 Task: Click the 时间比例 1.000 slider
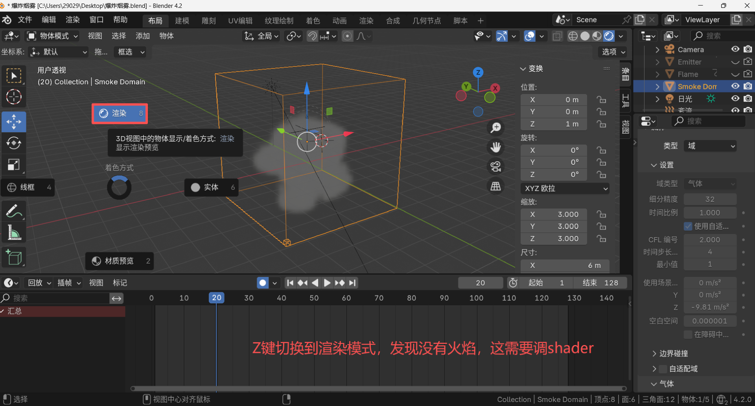pyautogui.click(x=710, y=213)
